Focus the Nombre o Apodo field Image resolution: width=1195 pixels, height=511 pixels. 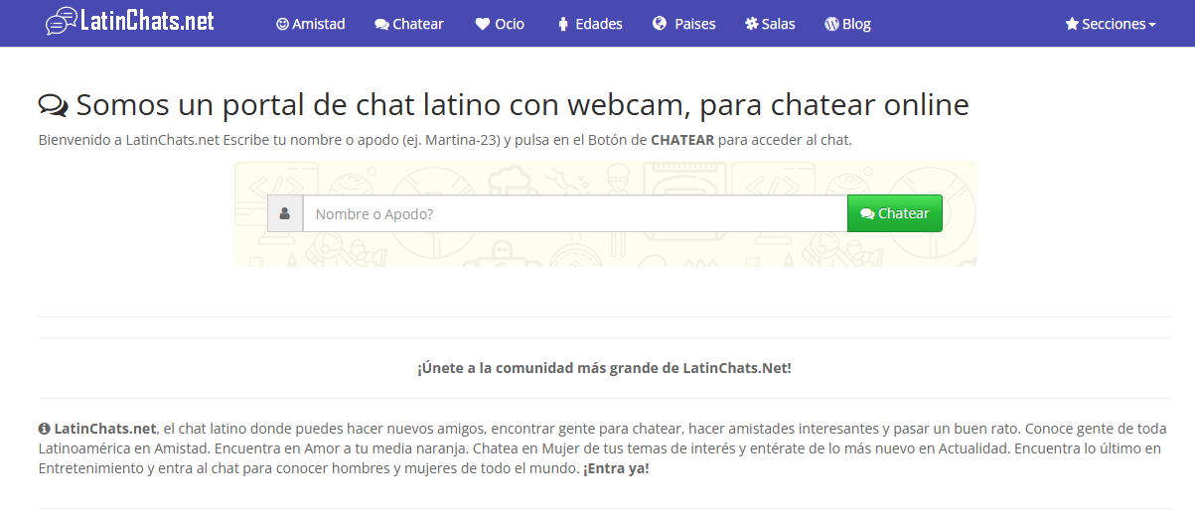(x=575, y=213)
